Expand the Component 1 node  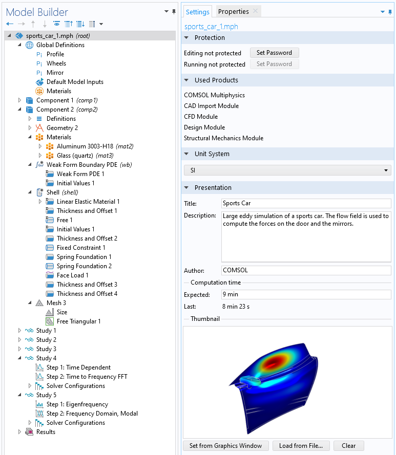(19, 100)
